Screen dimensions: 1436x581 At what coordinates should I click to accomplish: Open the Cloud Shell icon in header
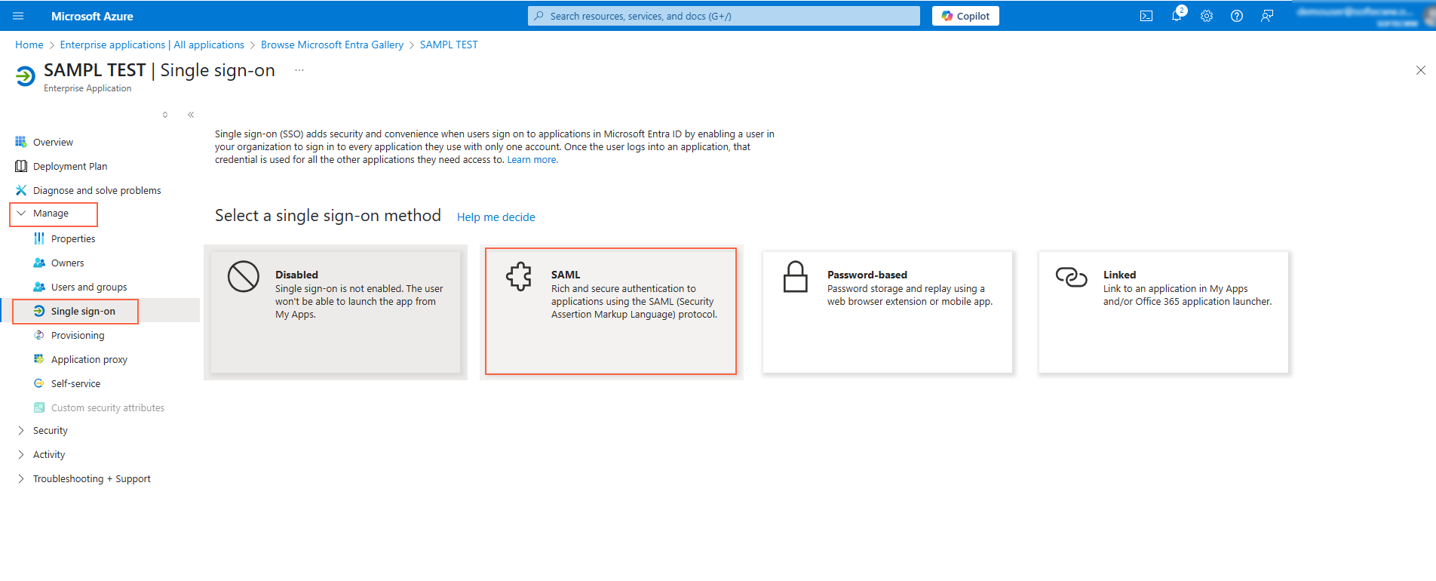[1146, 16]
